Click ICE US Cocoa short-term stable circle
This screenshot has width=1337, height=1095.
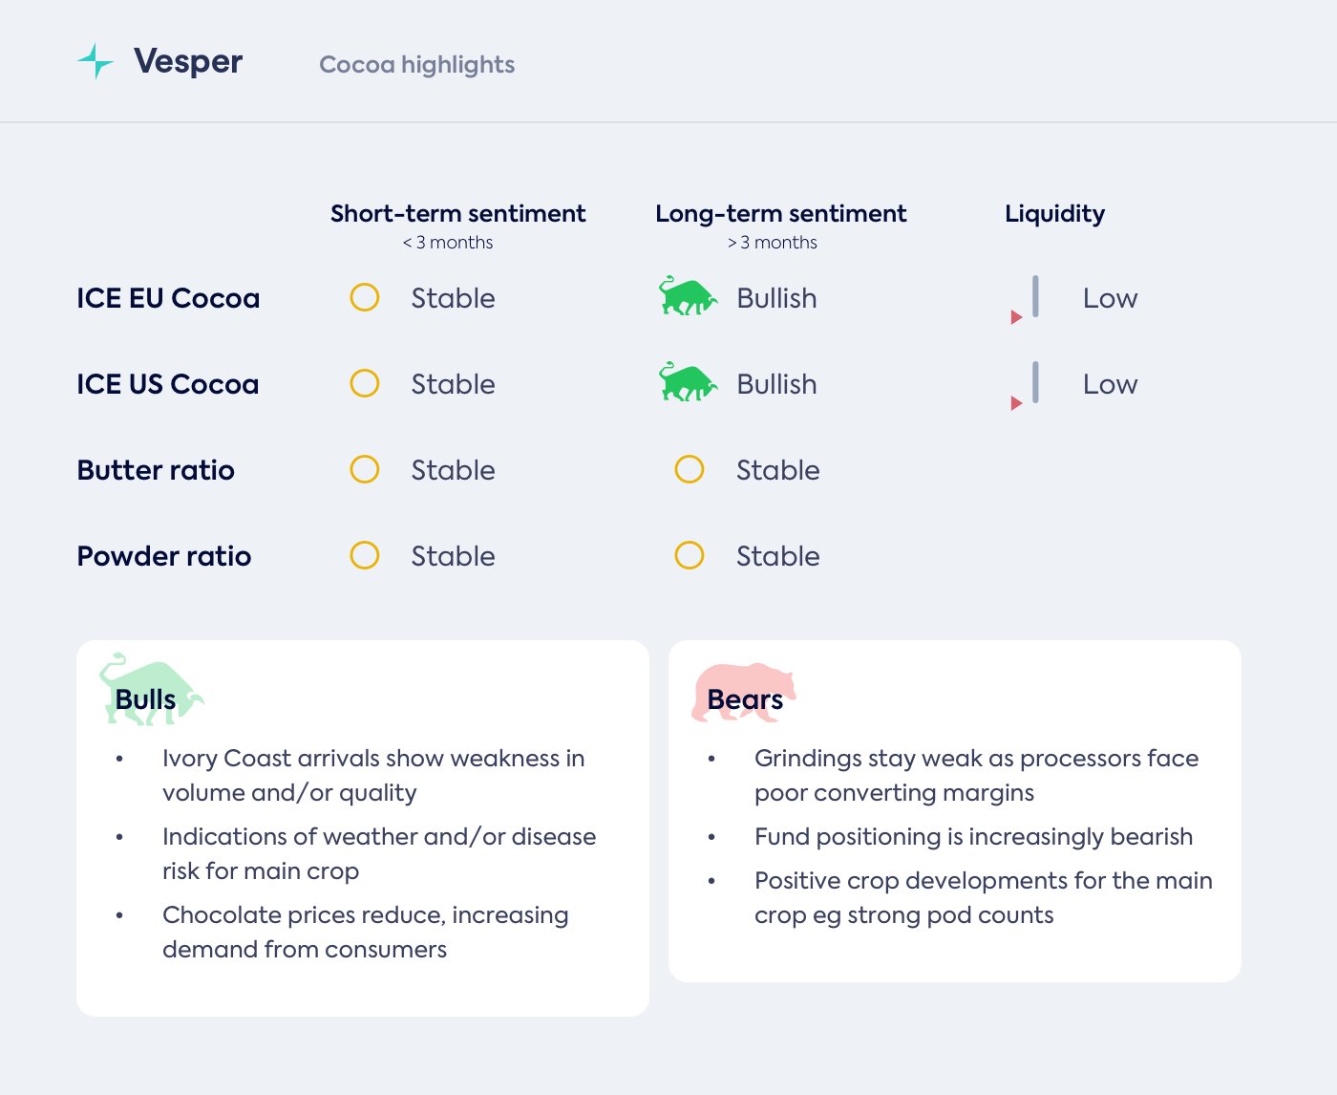point(365,384)
